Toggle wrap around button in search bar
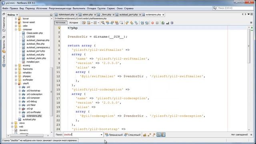This screenshot has width=256, height=144. [x=163, y=135]
